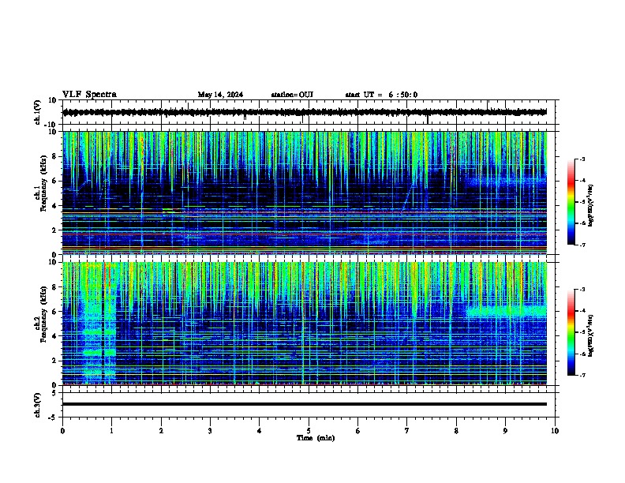625x483 pixels.
Task: Click time axis tick label "9"
Action: [505, 431]
